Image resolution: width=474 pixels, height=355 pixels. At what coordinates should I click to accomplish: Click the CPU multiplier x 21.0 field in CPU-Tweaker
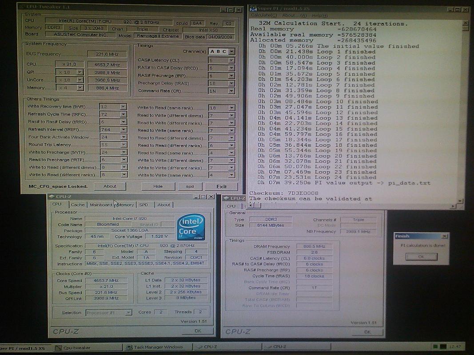point(70,64)
